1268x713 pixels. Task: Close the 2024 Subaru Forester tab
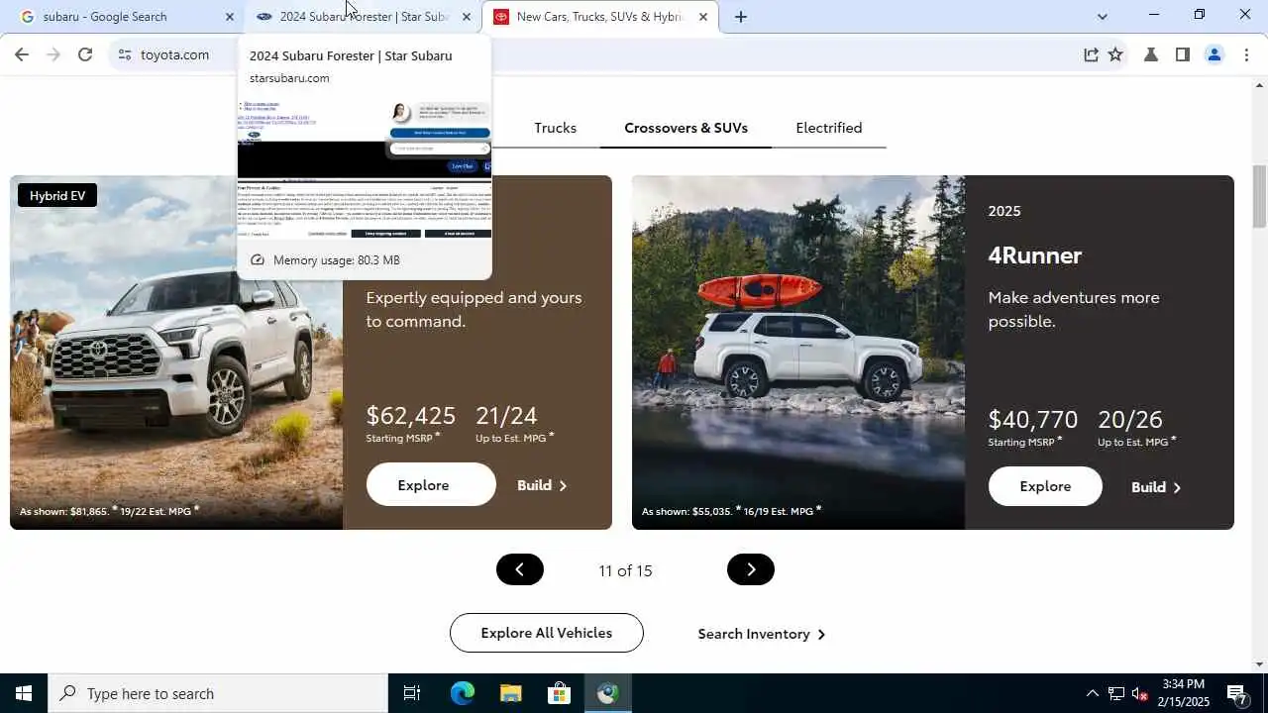click(x=466, y=17)
